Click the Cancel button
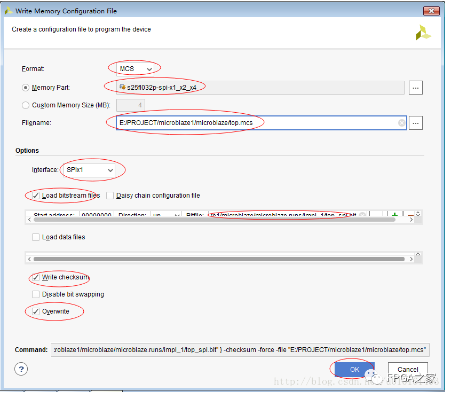The image size is (451, 398). coord(408,370)
